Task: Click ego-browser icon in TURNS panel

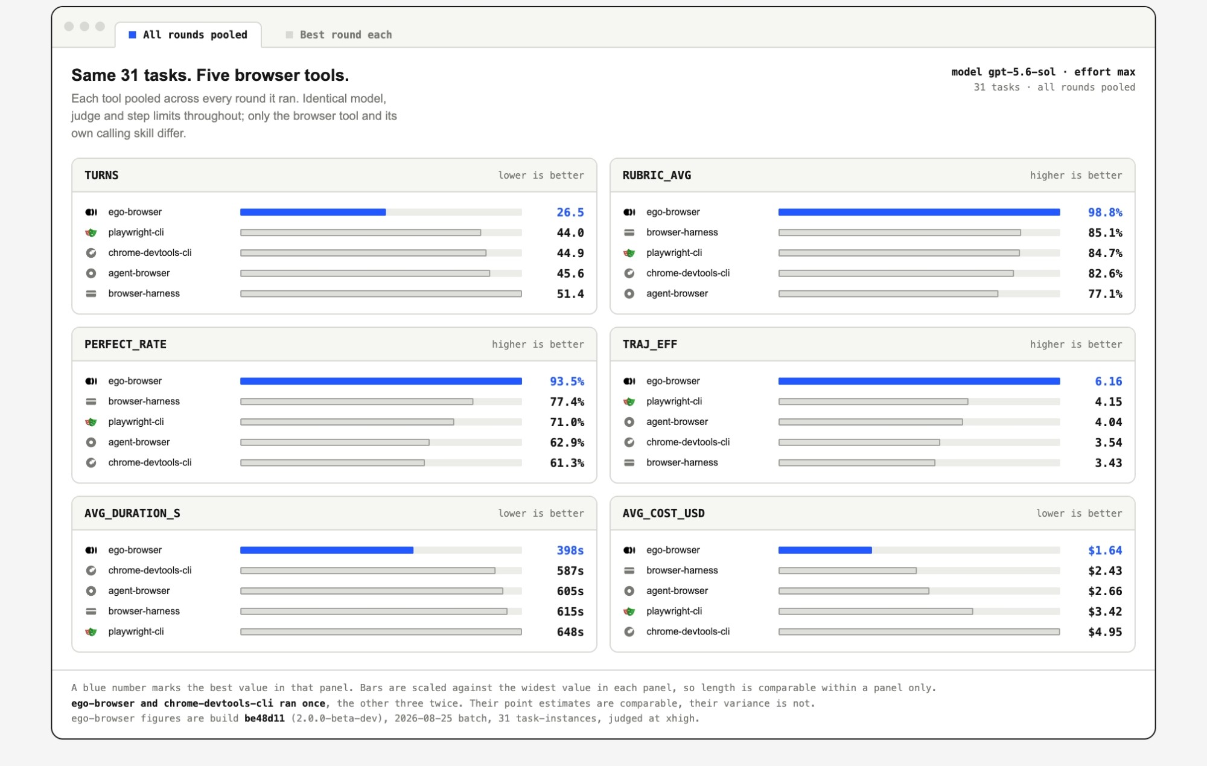Action: (91, 212)
